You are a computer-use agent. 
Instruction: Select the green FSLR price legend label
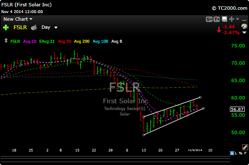click(15, 41)
